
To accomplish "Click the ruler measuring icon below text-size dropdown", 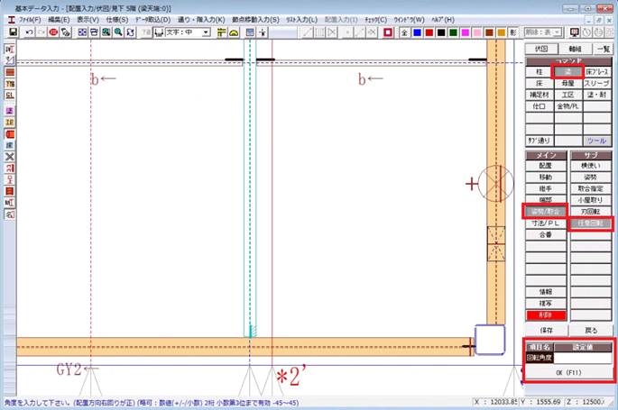I will 159,32.
